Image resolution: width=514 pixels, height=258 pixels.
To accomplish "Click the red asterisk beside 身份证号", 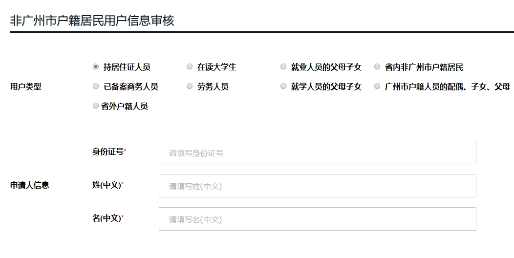I will [x=125, y=150].
